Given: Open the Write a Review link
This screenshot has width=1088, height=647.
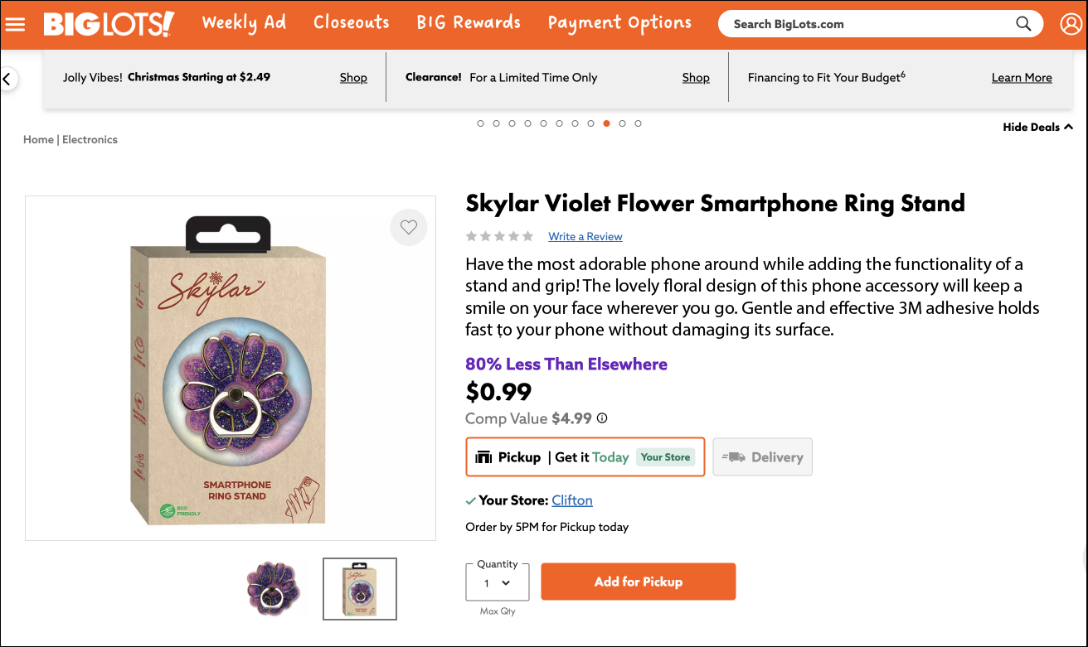Looking at the screenshot, I should tap(585, 236).
